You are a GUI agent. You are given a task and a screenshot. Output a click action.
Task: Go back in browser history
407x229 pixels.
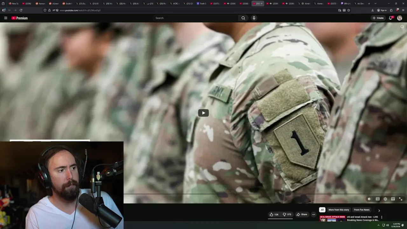click(9, 10)
